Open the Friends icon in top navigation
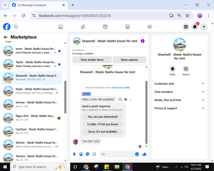The image size is (214, 171). (83, 27)
